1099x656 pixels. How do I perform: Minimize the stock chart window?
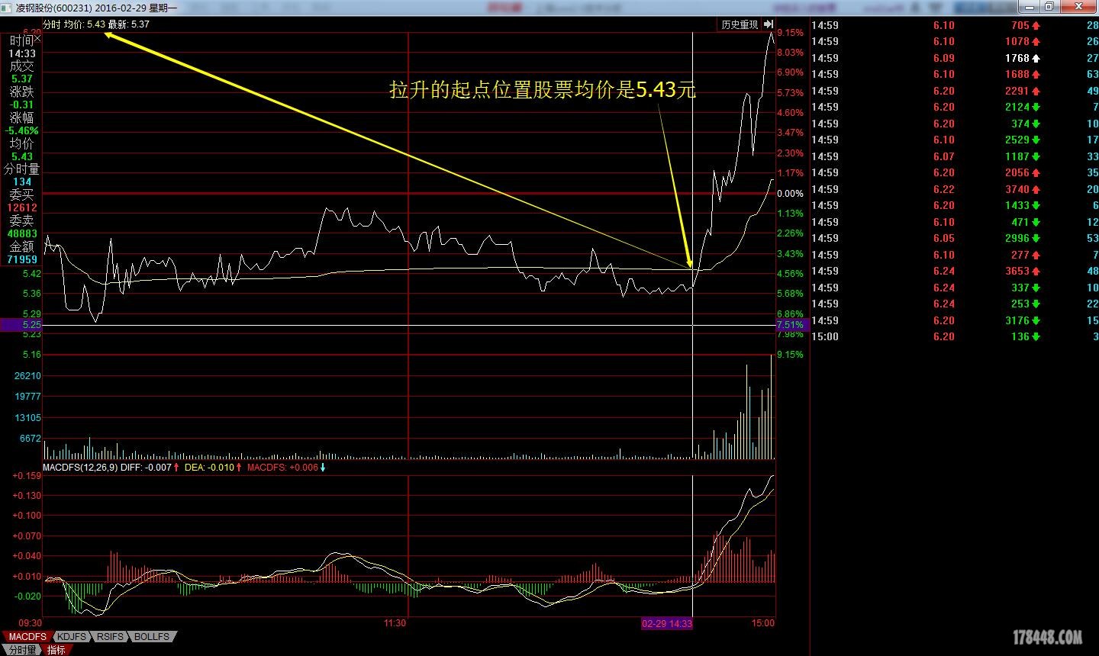[1031, 7]
